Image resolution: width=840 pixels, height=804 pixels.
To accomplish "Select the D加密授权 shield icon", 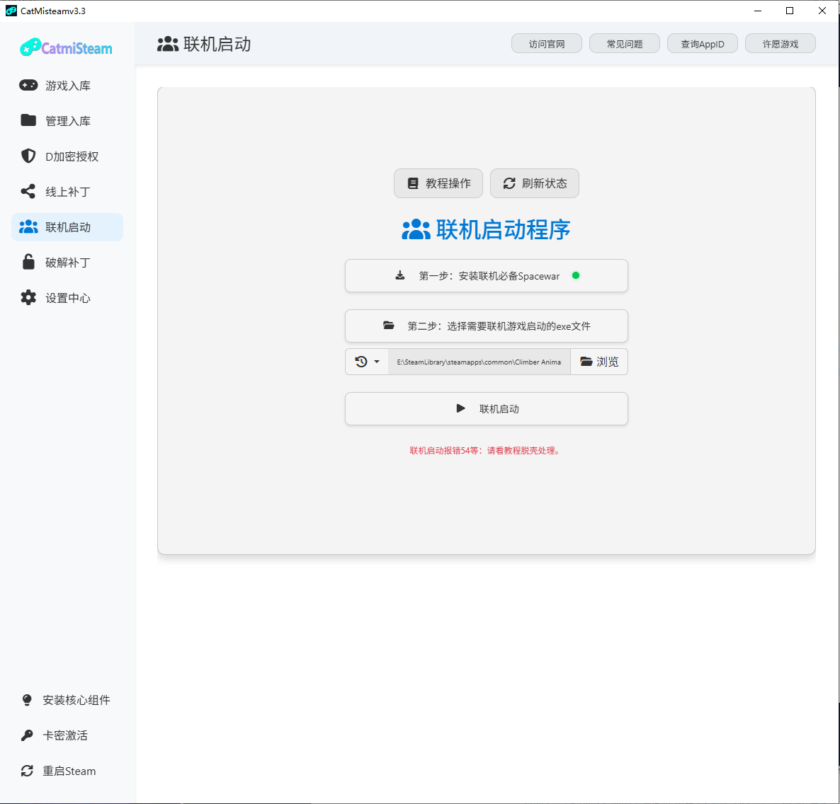I will (28, 156).
